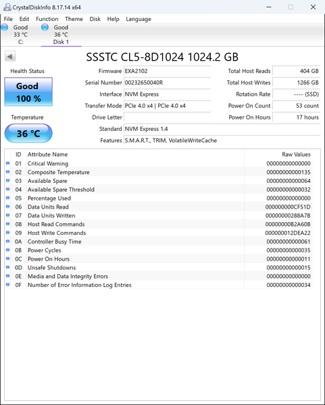The height and width of the screenshot is (405, 325).
Task: Click the Attribute Name column header
Action: pos(135,155)
